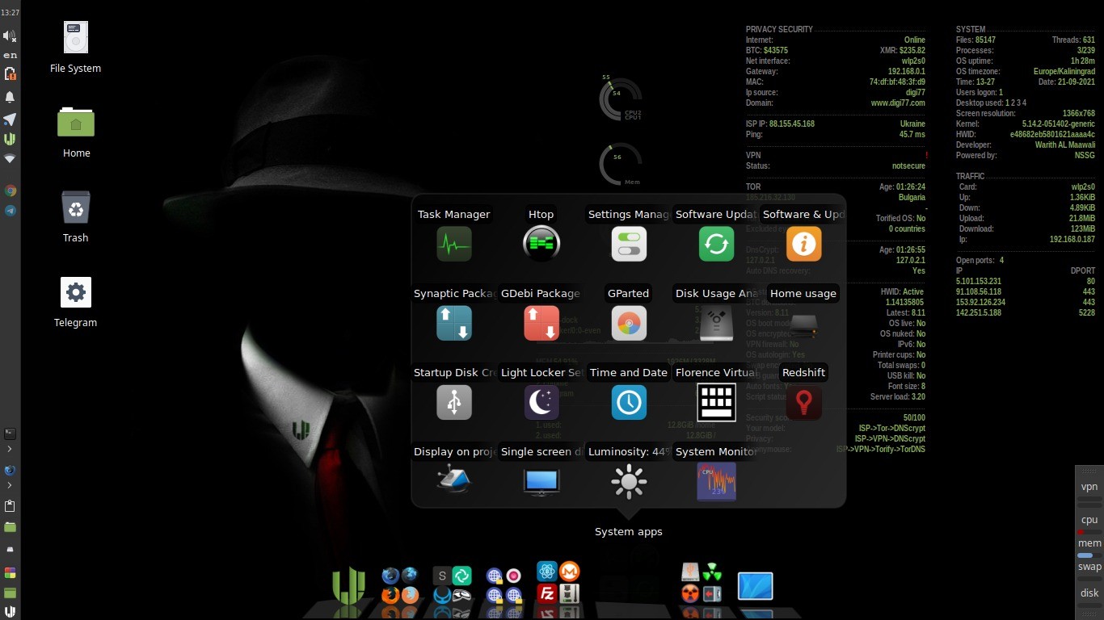Click Display on projector icon
1104x620 pixels.
(454, 481)
